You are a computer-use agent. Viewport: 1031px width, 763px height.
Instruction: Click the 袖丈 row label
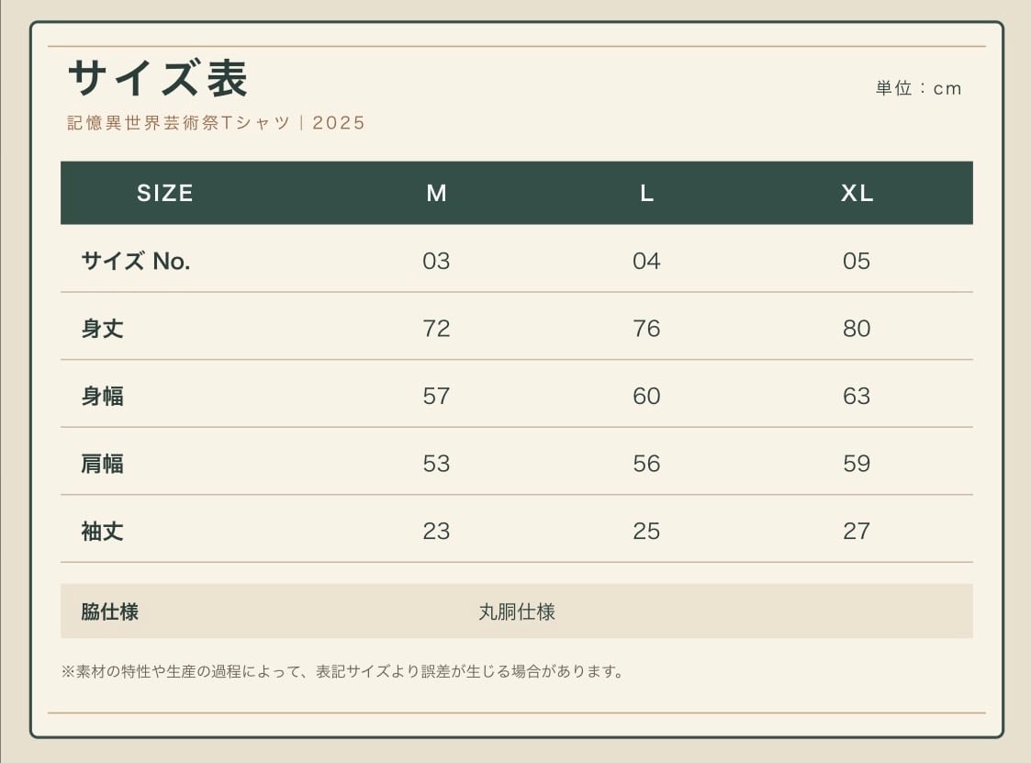pos(103,531)
